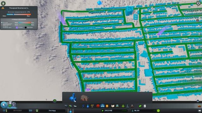Click the black legend color swatch
Image resolution: width=202 pixels, height=113 pixels.
coord(26,27)
